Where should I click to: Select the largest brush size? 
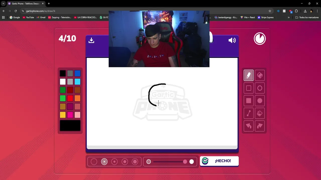click(x=135, y=162)
